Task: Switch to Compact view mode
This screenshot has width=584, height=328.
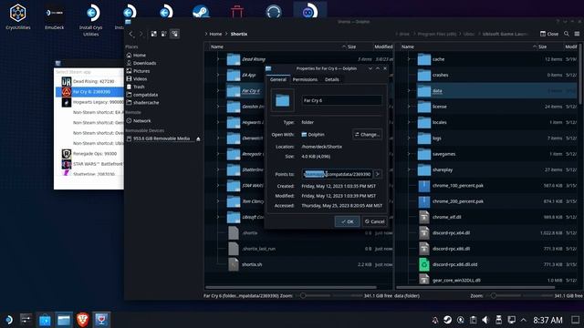Action: point(164,34)
